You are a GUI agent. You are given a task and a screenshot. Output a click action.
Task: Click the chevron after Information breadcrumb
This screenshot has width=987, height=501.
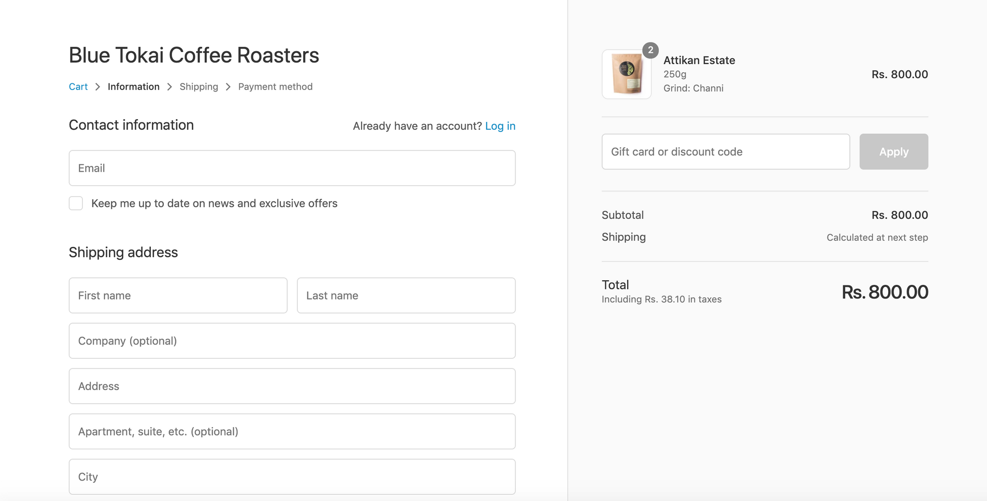coord(170,87)
